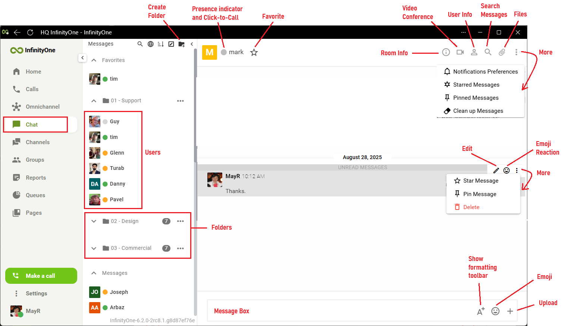This screenshot has width=568, height=326.
Task: Open the globe directory icon in Messages
Action: pos(151,44)
